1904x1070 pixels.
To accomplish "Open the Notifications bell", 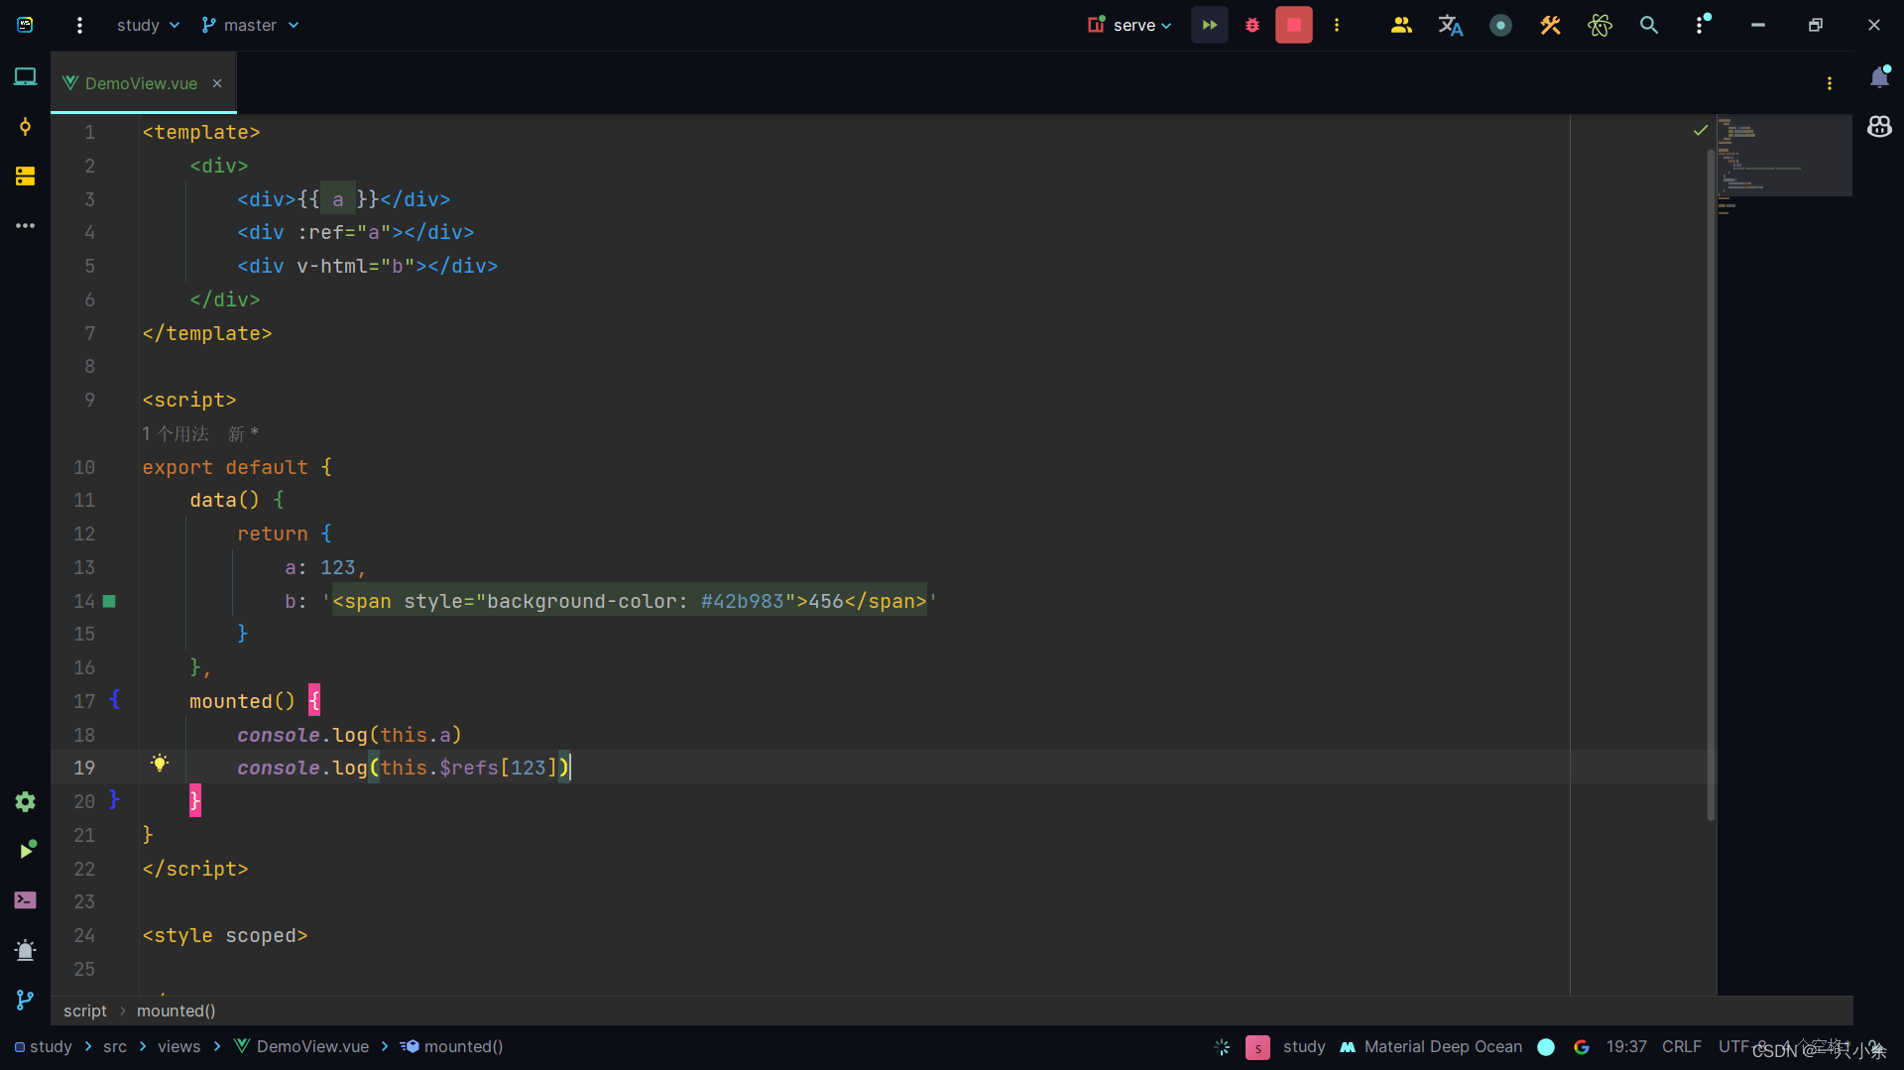I will tap(1879, 77).
